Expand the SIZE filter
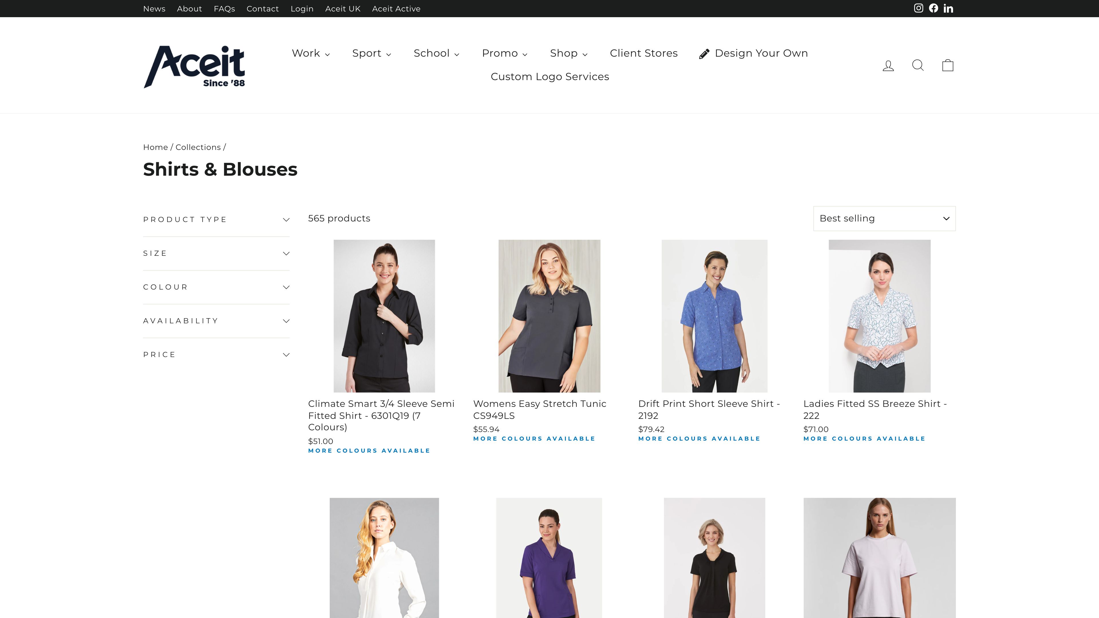 coord(216,253)
